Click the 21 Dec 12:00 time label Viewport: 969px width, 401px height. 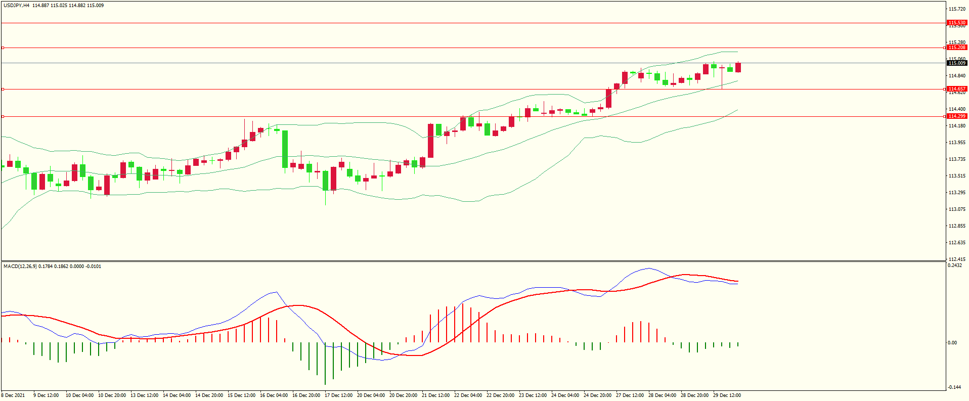(x=435, y=395)
